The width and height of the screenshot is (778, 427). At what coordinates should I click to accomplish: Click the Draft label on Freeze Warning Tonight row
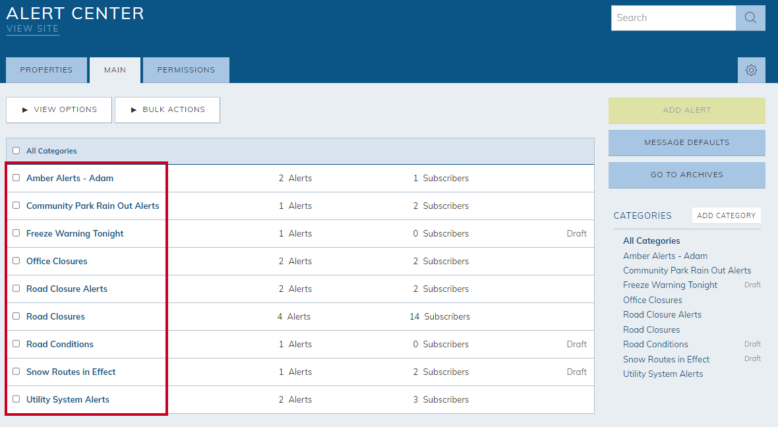point(576,233)
